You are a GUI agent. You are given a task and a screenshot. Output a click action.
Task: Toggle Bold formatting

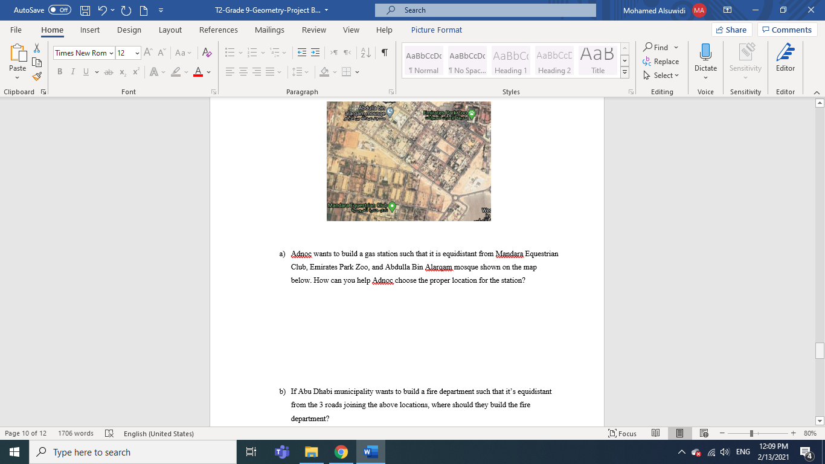[60, 72]
